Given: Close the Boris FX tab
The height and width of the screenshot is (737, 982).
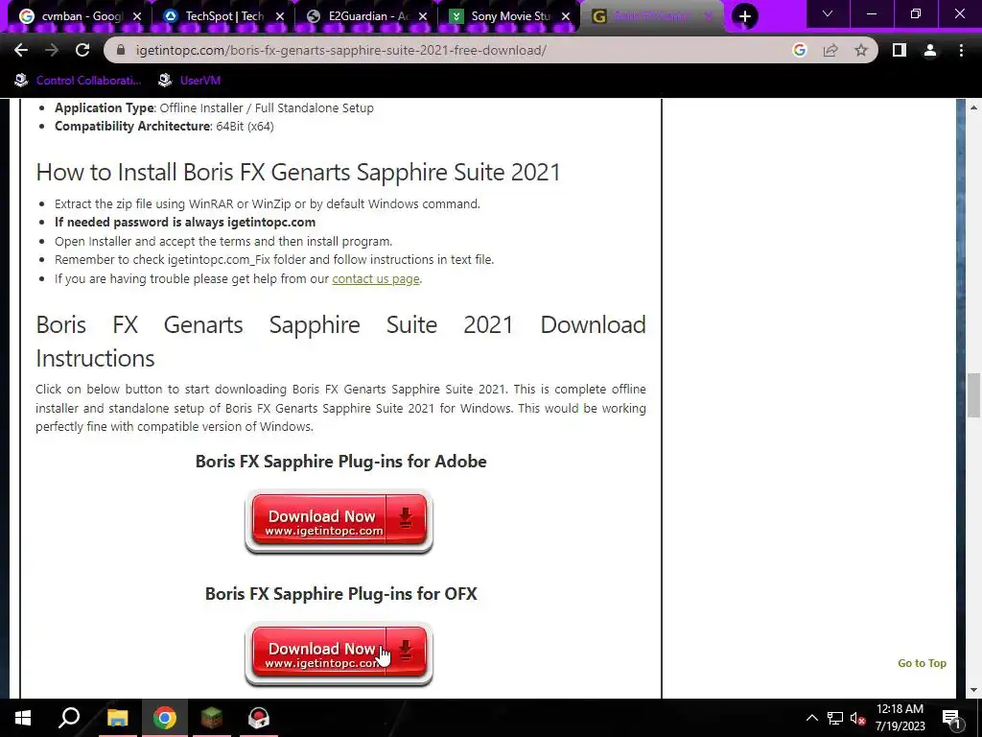Looking at the screenshot, I should (x=709, y=16).
